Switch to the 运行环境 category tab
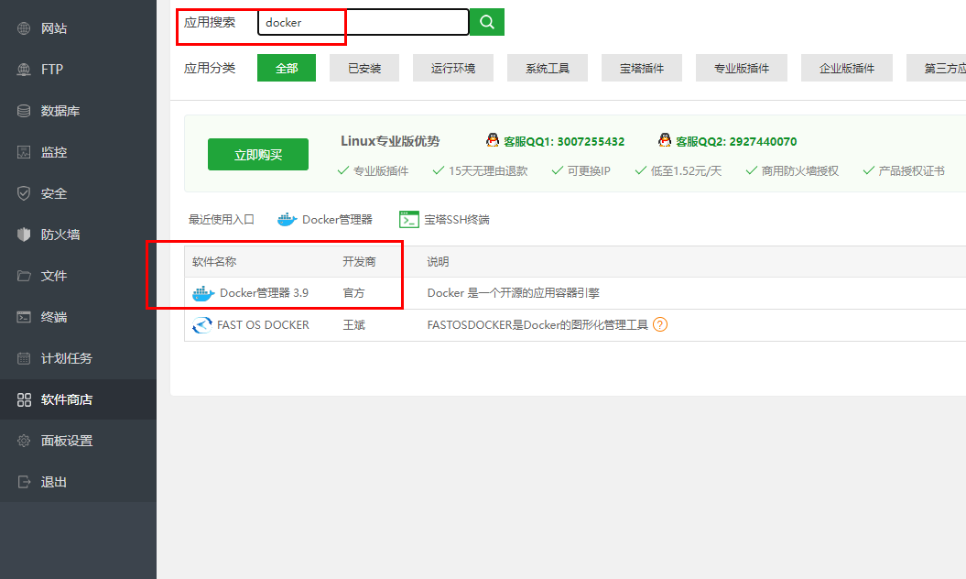 453,68
